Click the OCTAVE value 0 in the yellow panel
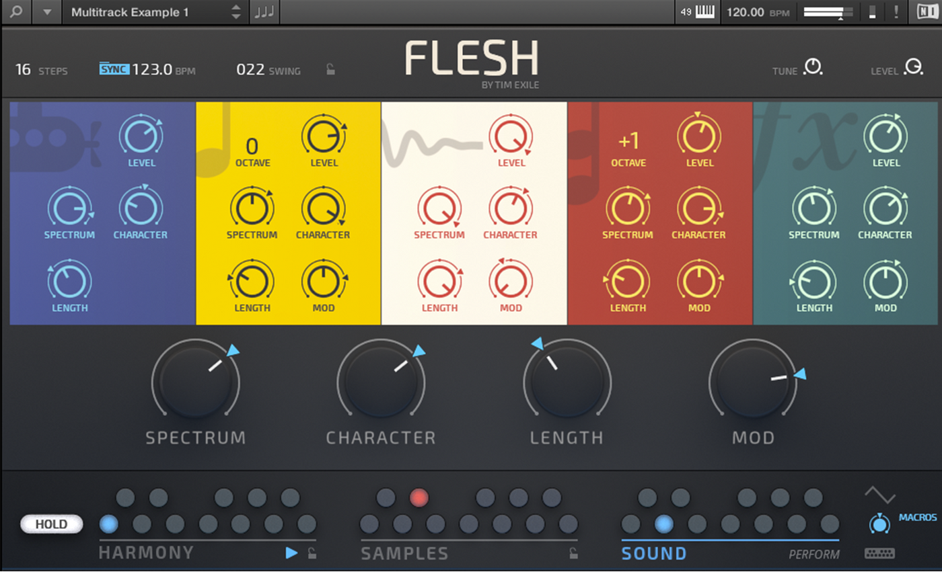The width and height of the screenshot is (942, 576). pos(252,146)
